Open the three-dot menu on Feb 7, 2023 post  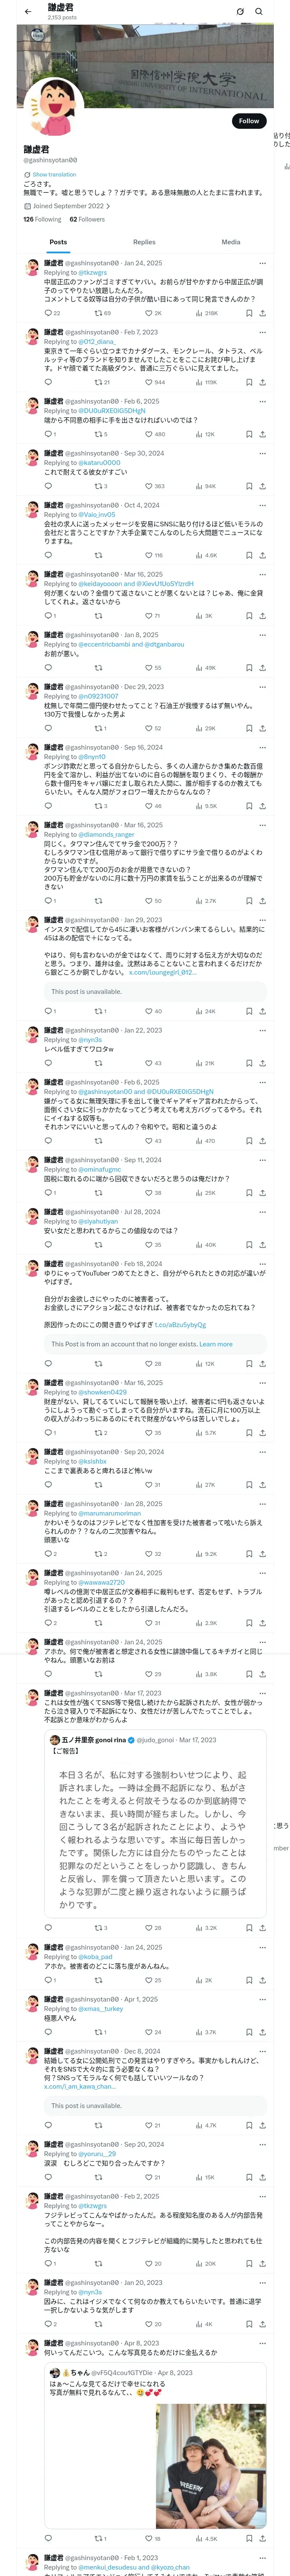(x=262, y=332)
